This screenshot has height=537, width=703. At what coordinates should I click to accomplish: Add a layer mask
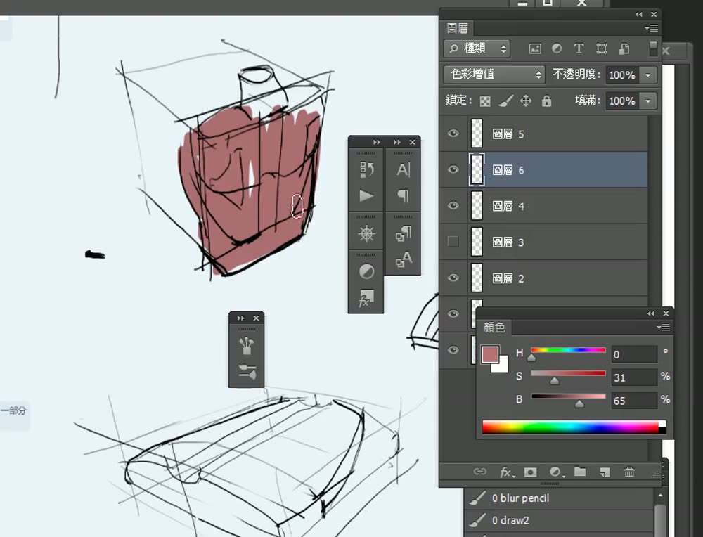point(530,472)
